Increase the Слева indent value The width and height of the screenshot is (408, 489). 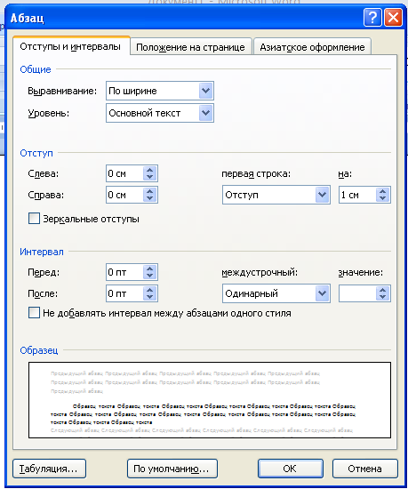pos(149,170)
